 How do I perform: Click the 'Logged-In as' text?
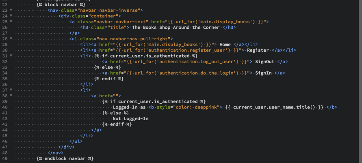coord(129,107)
